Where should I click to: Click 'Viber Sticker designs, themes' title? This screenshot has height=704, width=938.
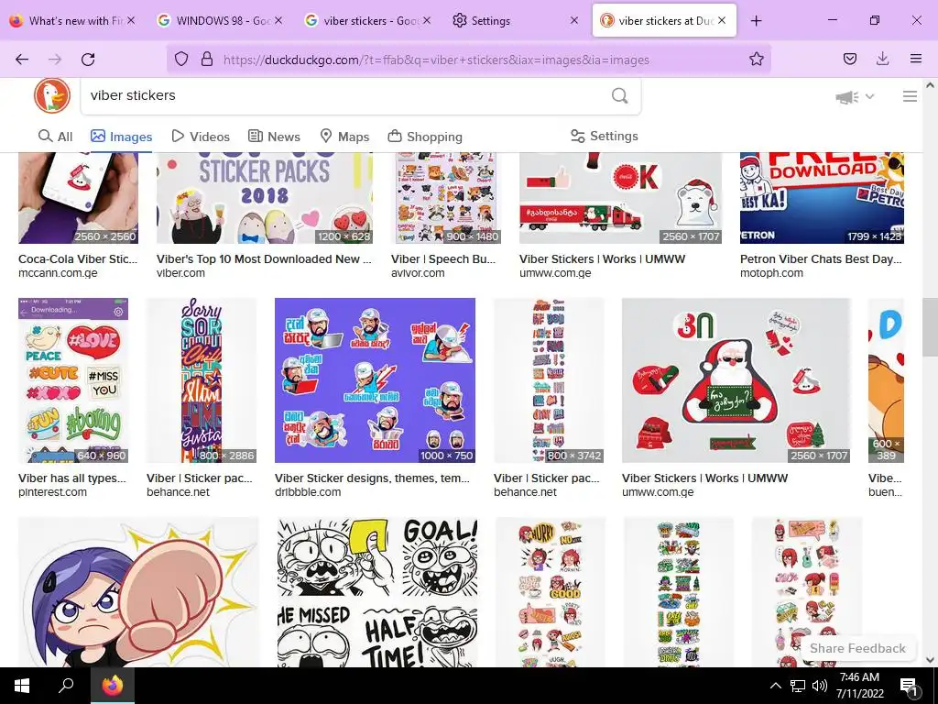[372, 478]
